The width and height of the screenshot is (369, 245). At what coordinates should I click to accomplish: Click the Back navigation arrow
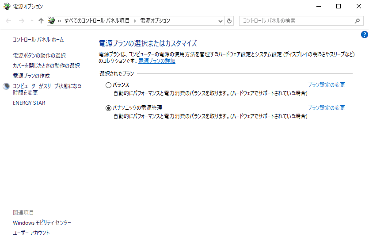pyautogui.click(x=8, y=21)
